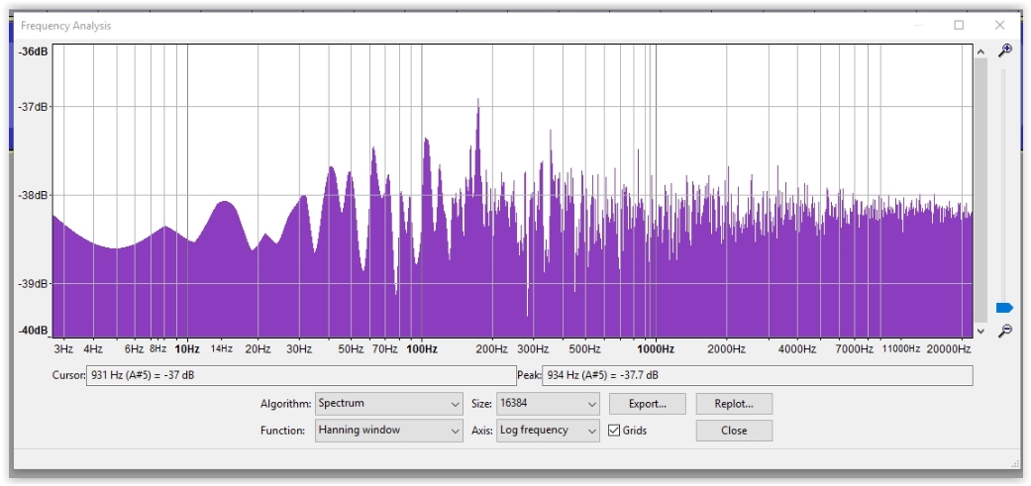Click the vertical scrollbar up arrow
This screenshot has width=1031, height=486.
pyautogui.click(x=980, y=51)
